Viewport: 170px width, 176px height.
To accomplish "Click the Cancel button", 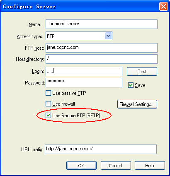I will [116, 166].
